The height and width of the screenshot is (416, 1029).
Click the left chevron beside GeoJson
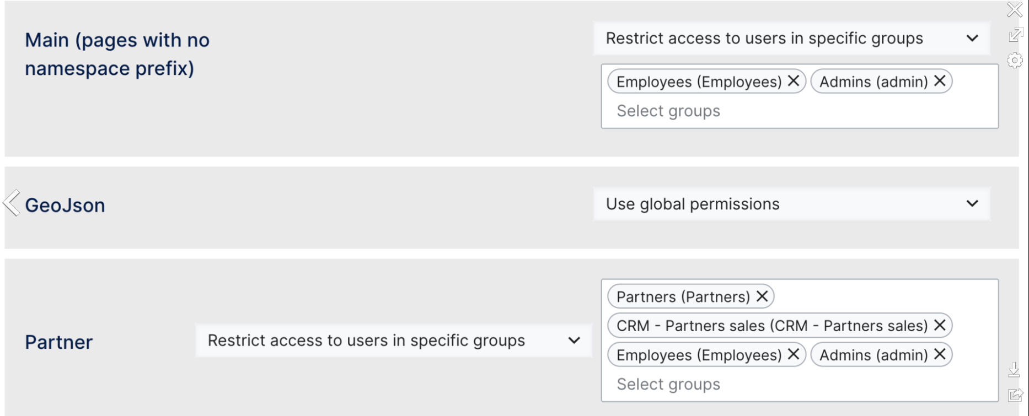(12, 203)
